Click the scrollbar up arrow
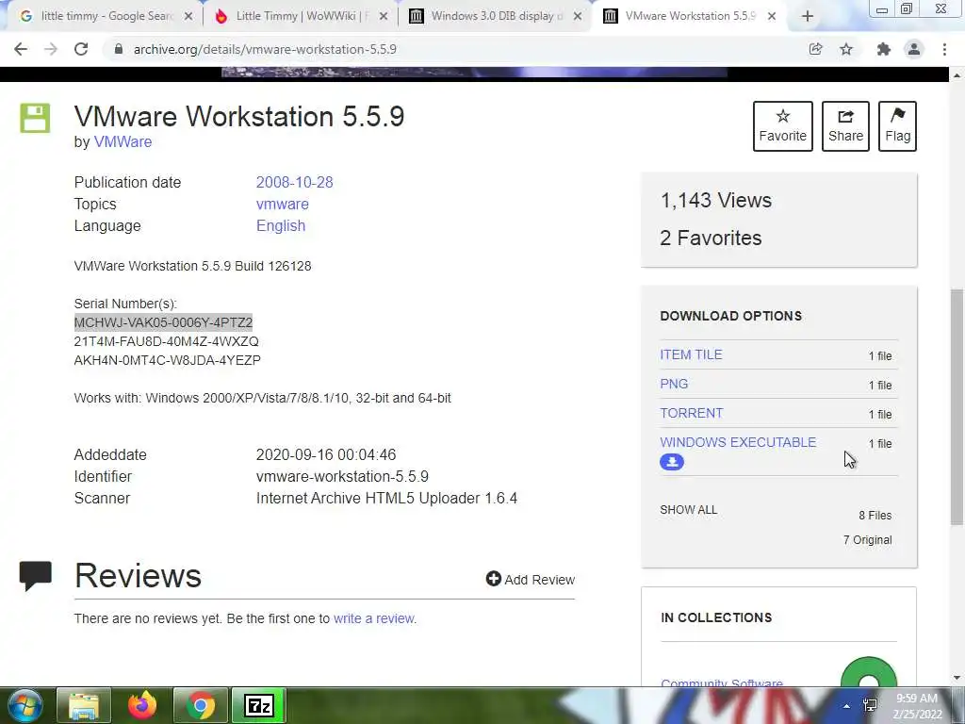965x724 pixels. pyautogui.click(x=957, y=75)
